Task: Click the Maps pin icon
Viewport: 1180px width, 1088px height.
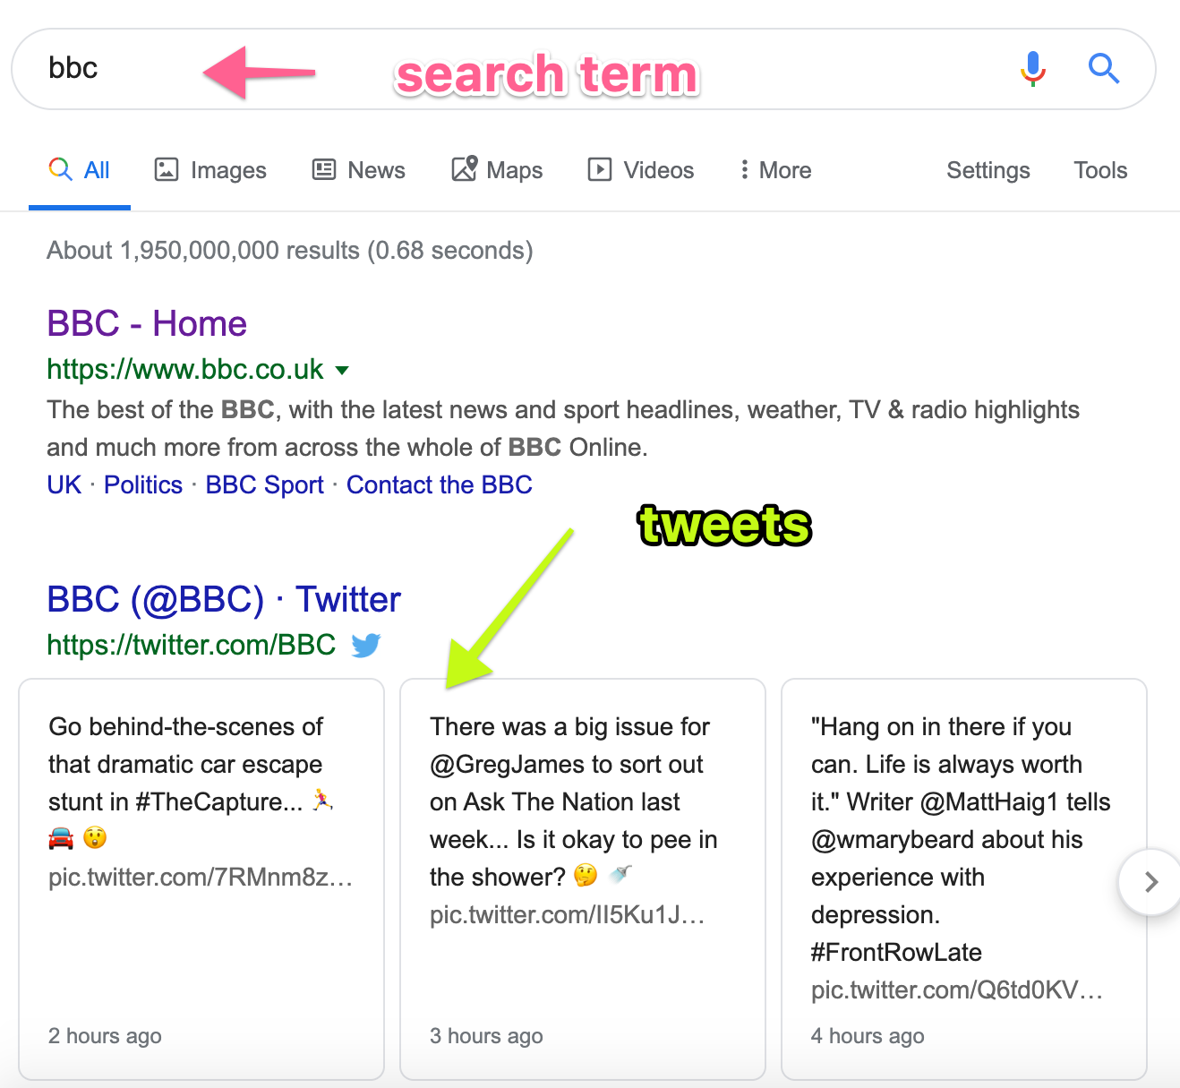Action: click(x=464, y=168)
